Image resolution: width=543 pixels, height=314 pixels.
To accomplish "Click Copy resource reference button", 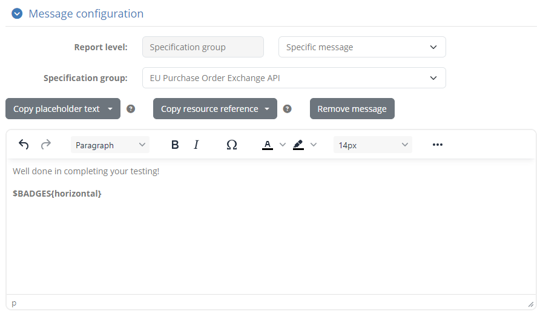I will click(x=215, y=109).
